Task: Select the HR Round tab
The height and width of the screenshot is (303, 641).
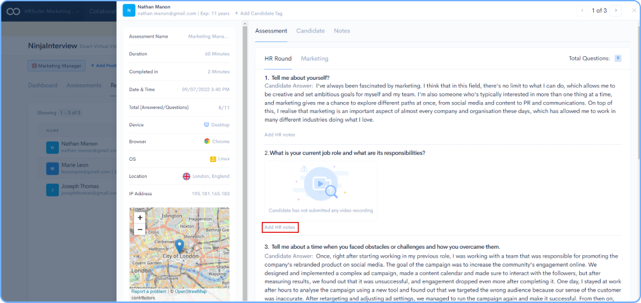Action: pos(278,59)
